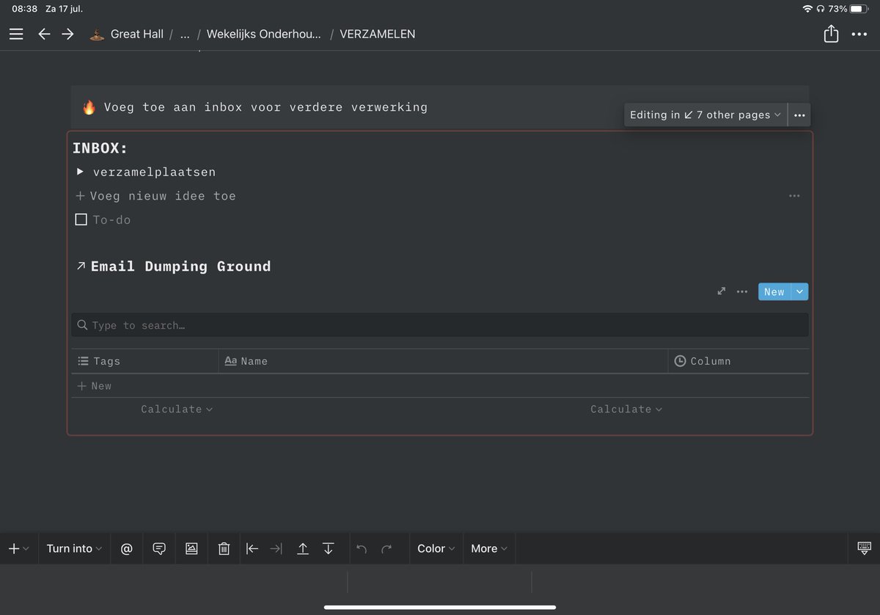Viewport: 880px width, 615px height.
Task: Open the sidebar with the hamburger icon
Action: point(16,34)
